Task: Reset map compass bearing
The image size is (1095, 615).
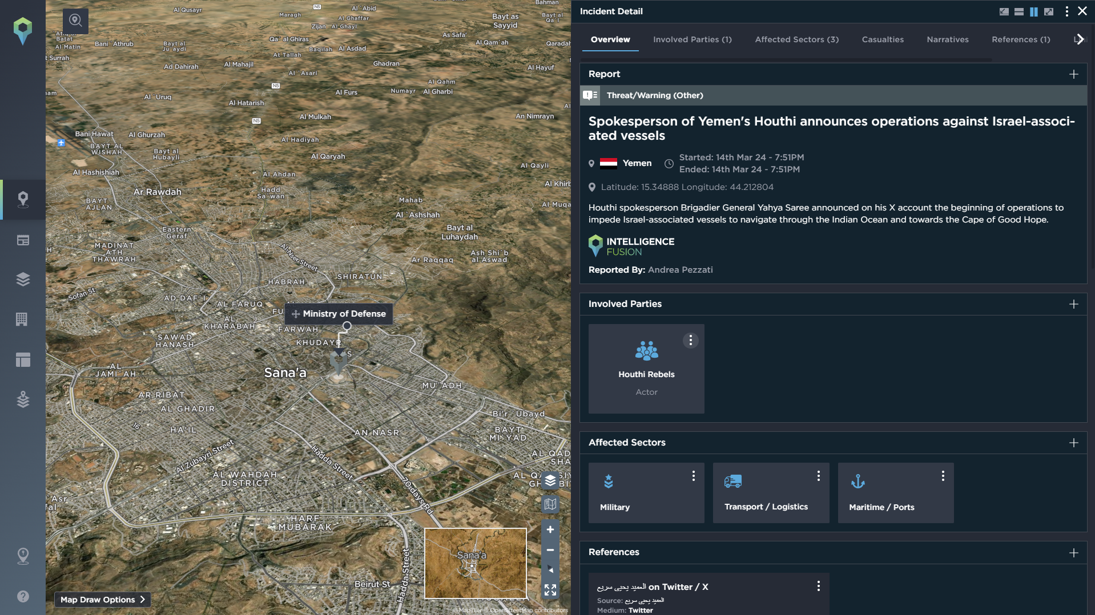Action: click(x=550, y=570)
